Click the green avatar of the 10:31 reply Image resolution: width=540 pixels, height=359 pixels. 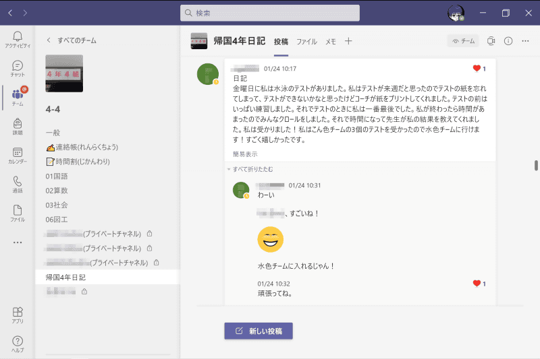[241, 191]
